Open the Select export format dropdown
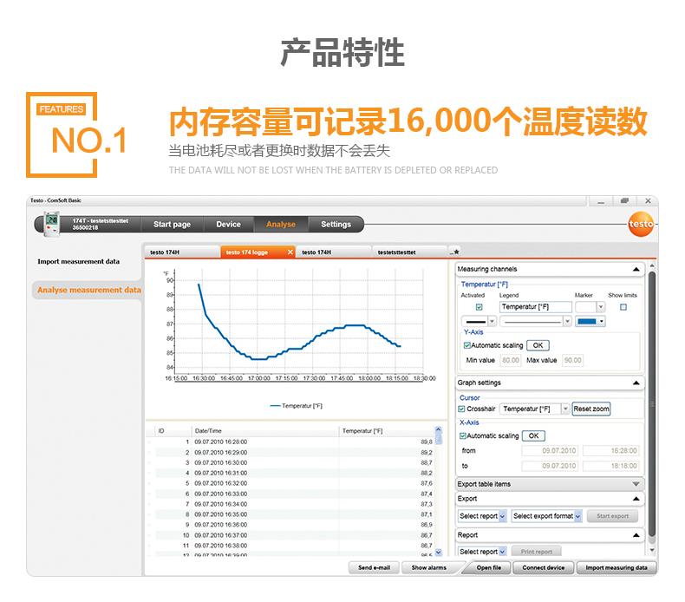 click(546, 516)
